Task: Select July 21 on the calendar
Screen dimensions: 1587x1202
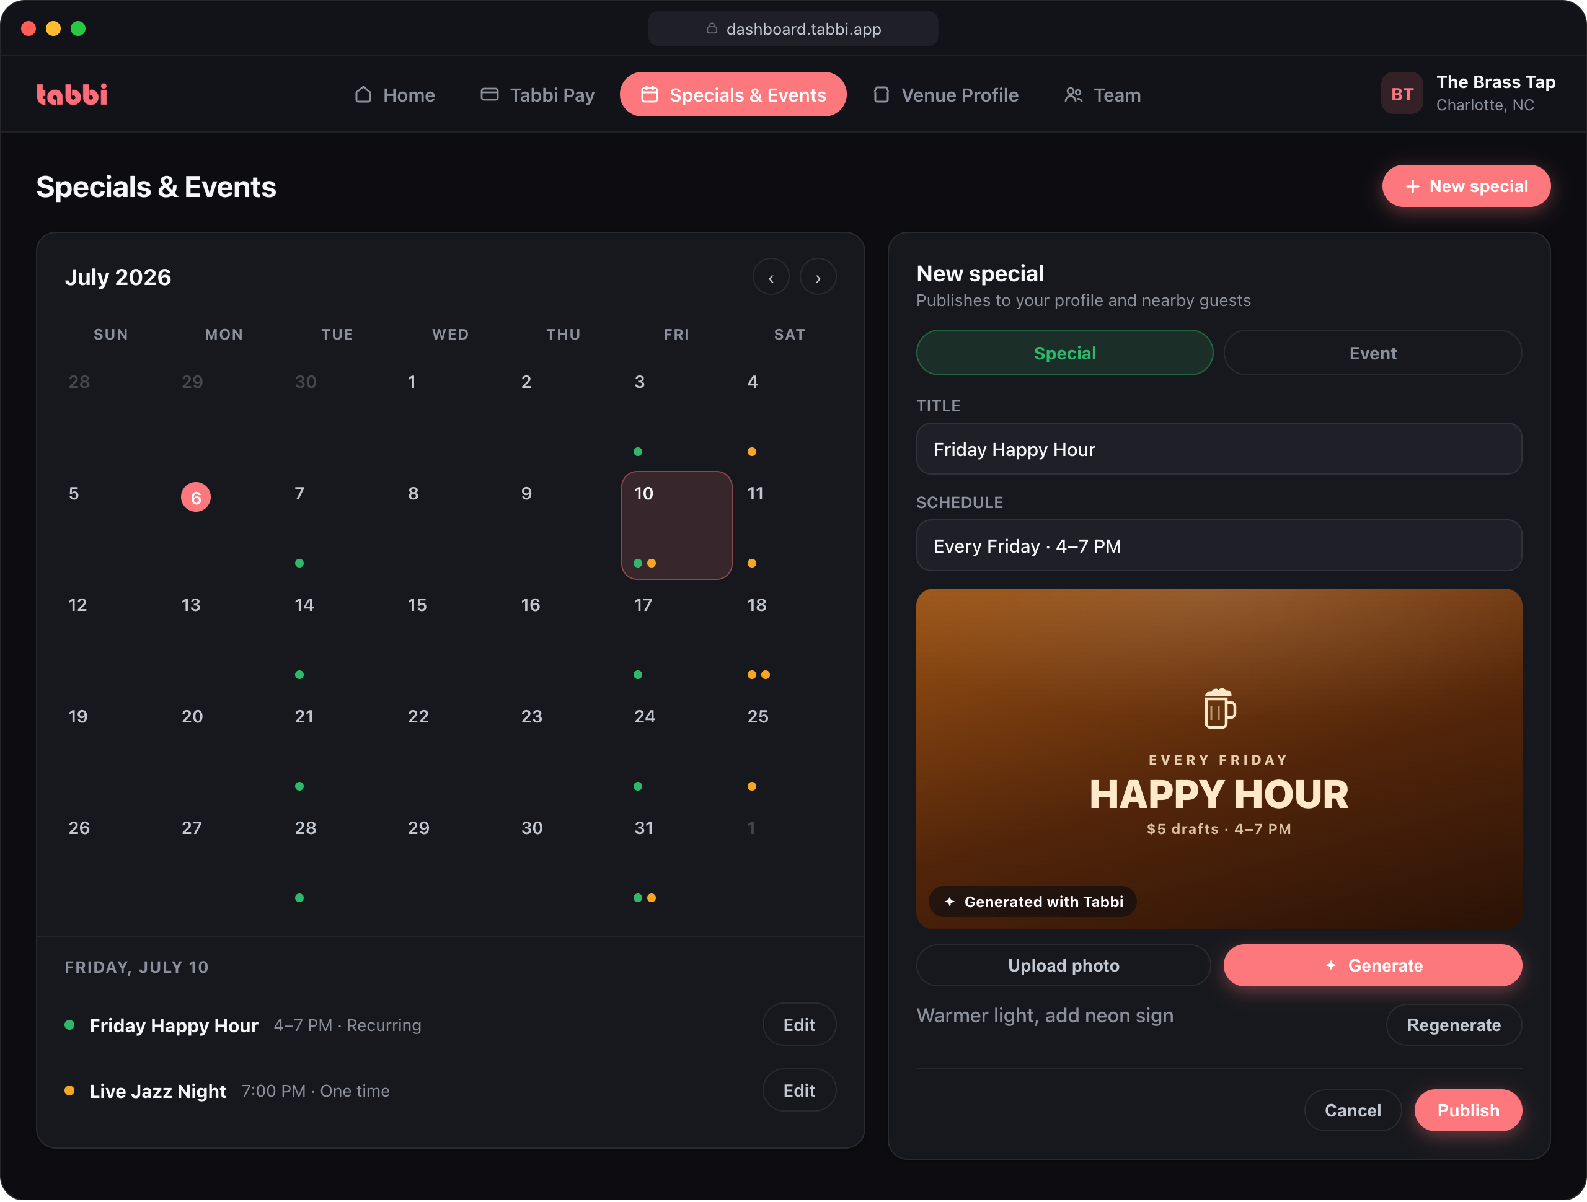Action: 337,748
